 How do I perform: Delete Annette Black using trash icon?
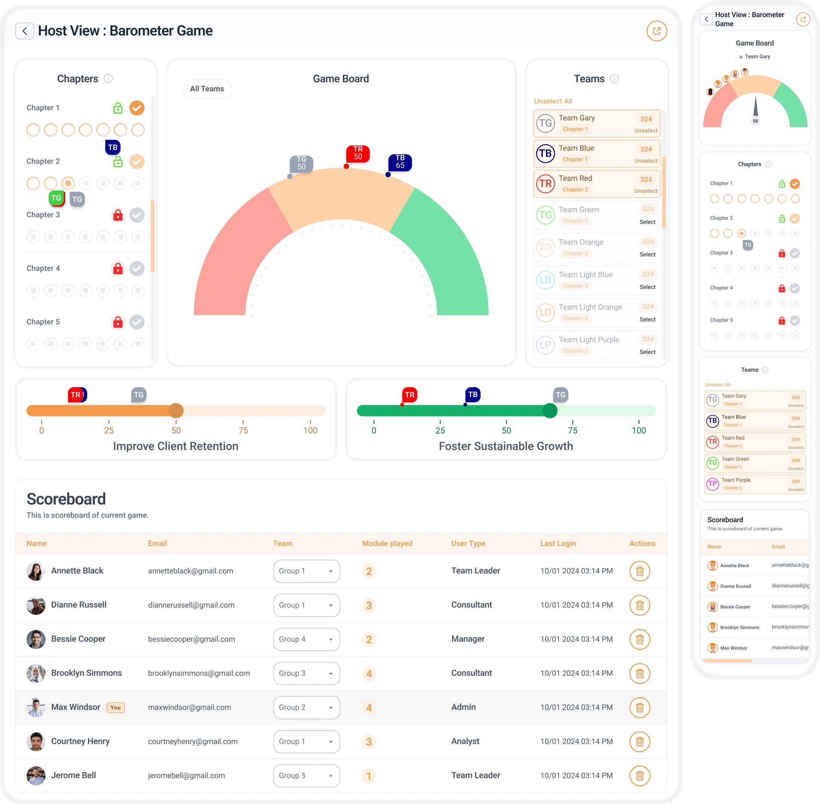[640, 571]
